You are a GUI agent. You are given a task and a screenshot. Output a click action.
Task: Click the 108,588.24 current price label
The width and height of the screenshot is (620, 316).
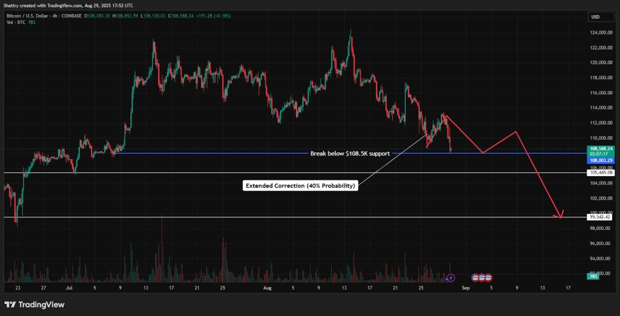pyautogui.click(x=600, y=148)
